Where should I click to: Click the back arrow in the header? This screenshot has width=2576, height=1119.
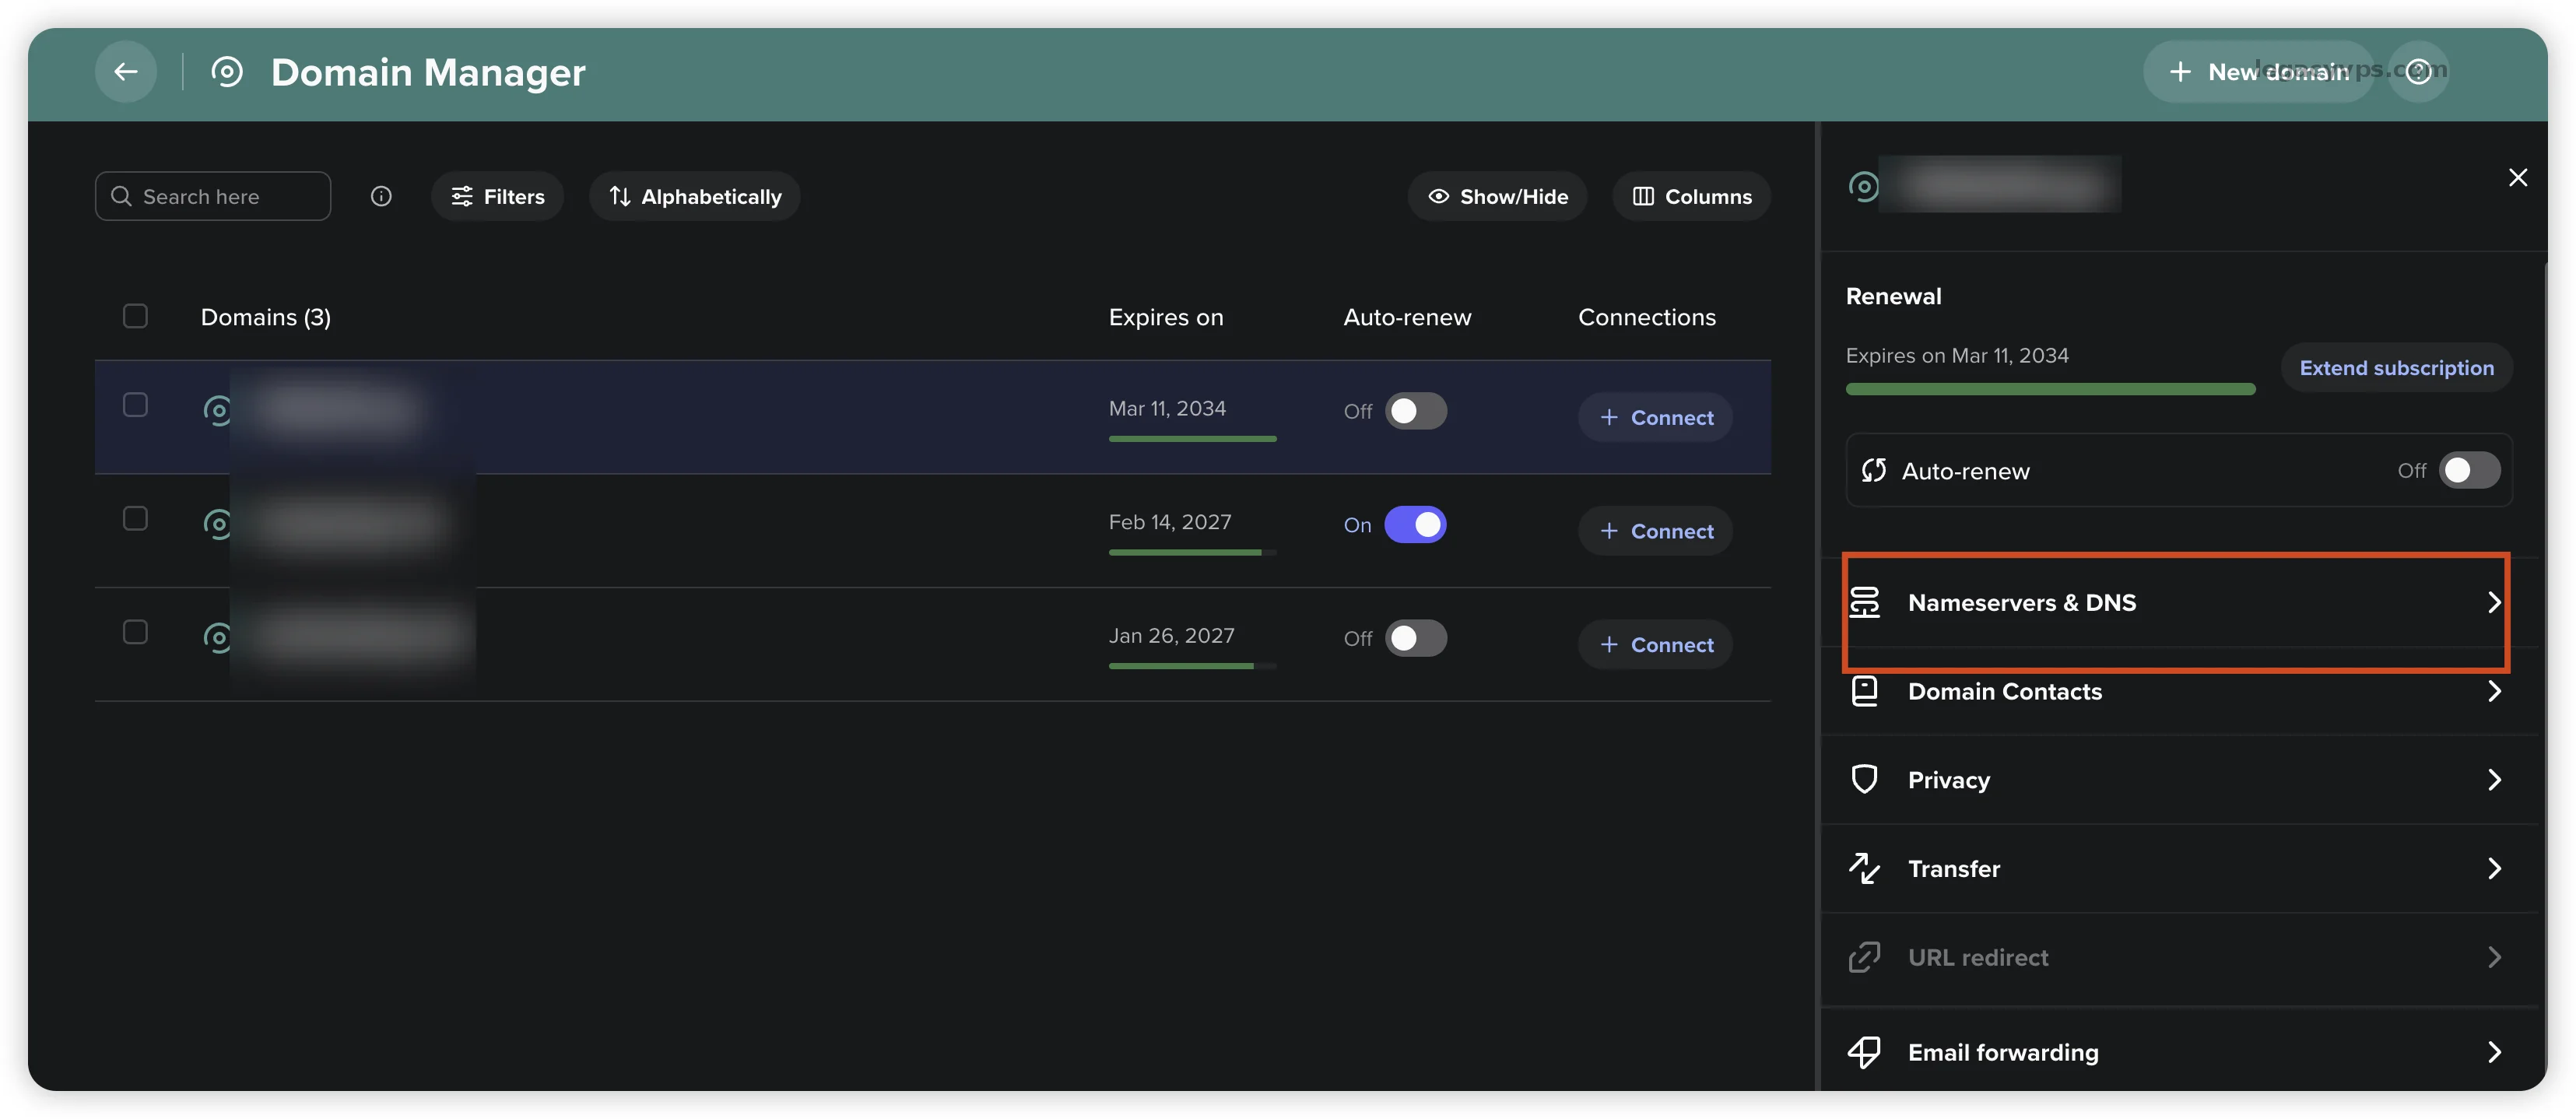tap(125, 71)
